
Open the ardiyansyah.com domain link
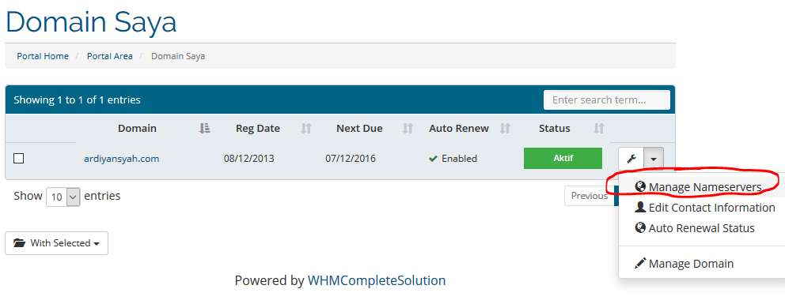[x=122, y=159]
